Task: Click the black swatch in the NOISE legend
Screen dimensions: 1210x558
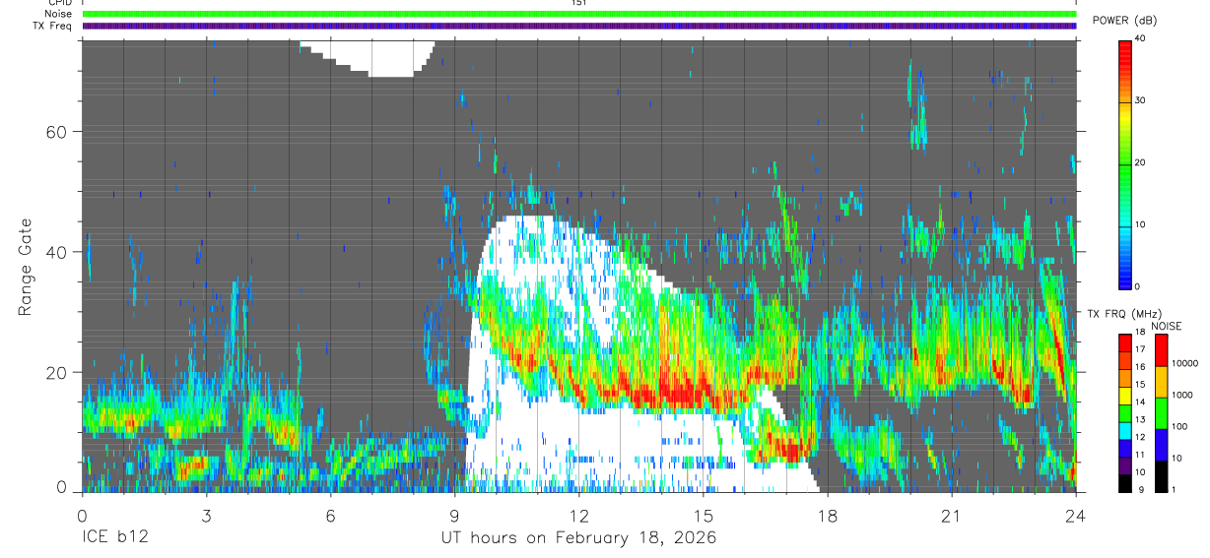Action: (1161, 475)
